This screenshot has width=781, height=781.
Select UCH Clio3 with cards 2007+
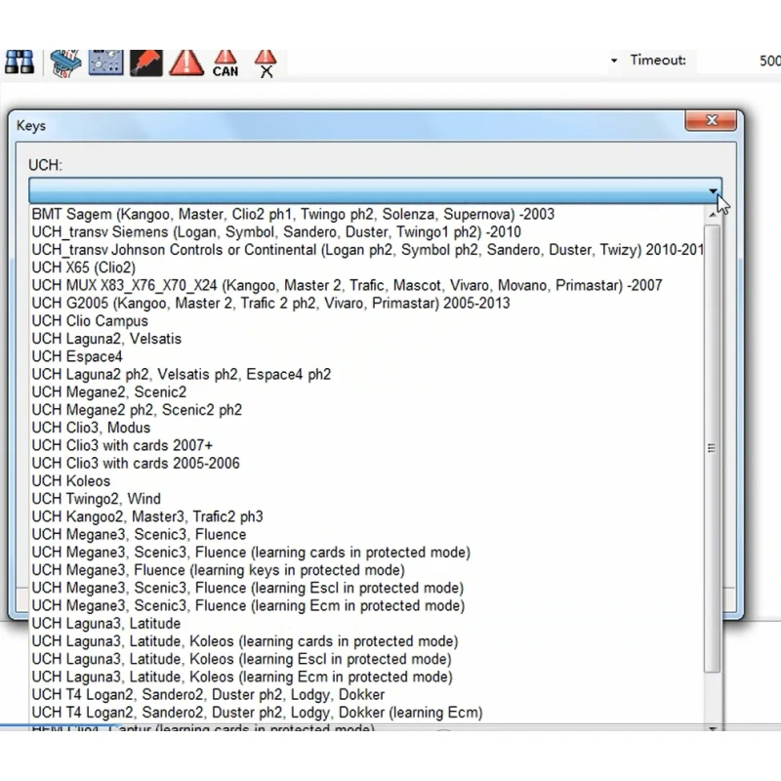tap(367, 445)
